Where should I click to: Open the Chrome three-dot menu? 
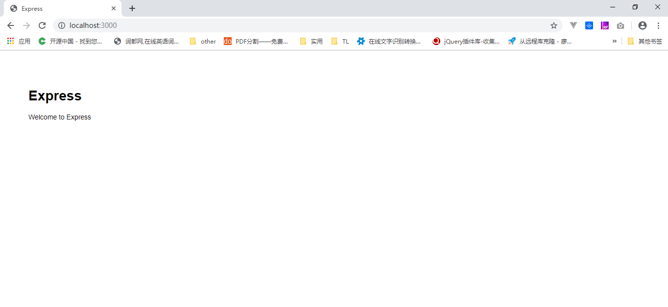[x=659, y=25]
